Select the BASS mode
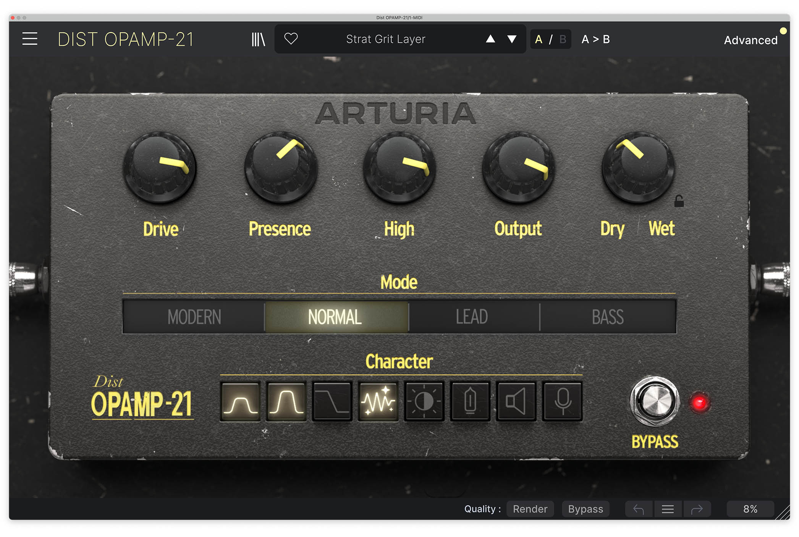The height and width of the screenshot is (537, 799). point(607,317)
